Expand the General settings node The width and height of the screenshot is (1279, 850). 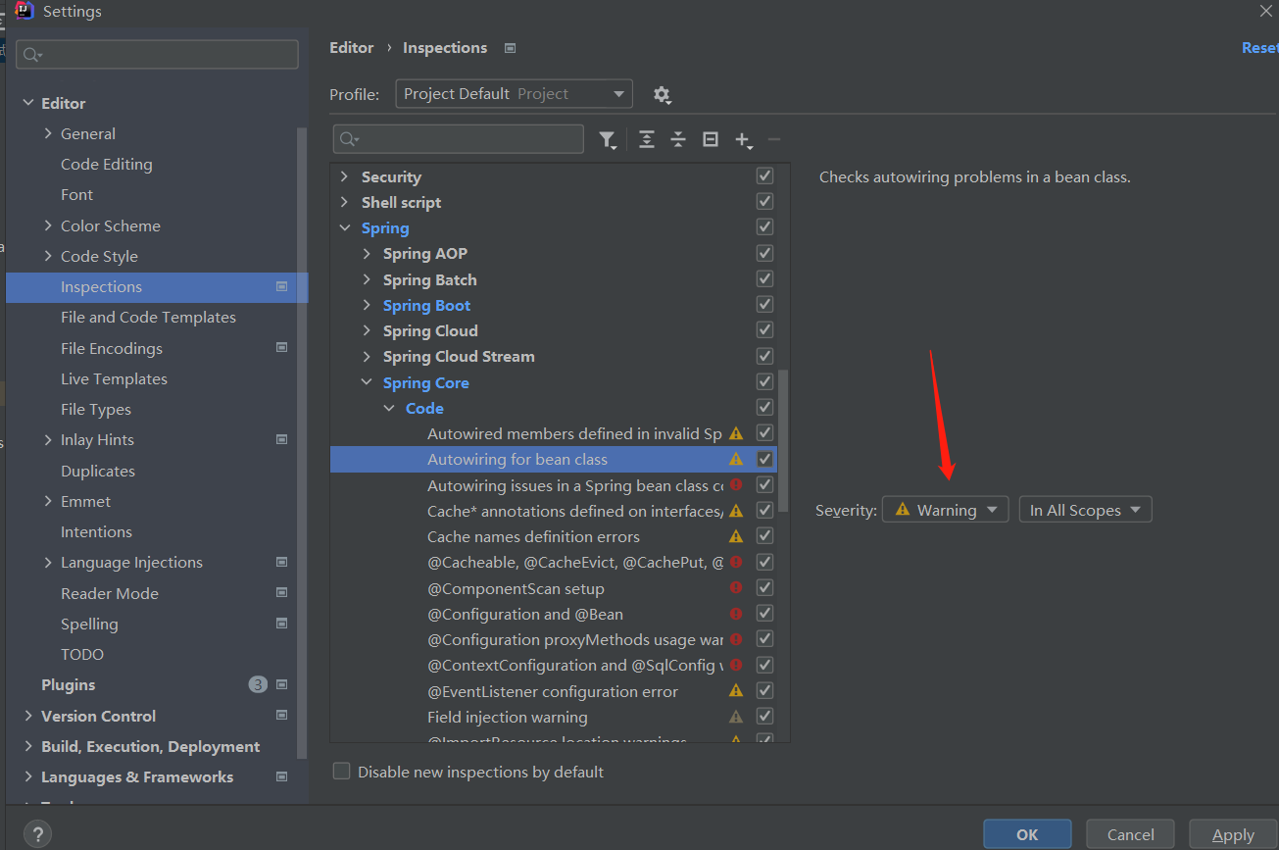(x=48, y=133)
